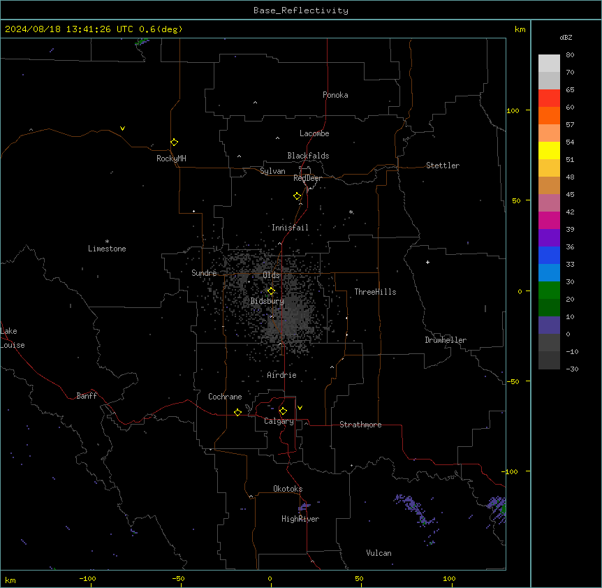Click the Stettler city label

coord(443,166)
